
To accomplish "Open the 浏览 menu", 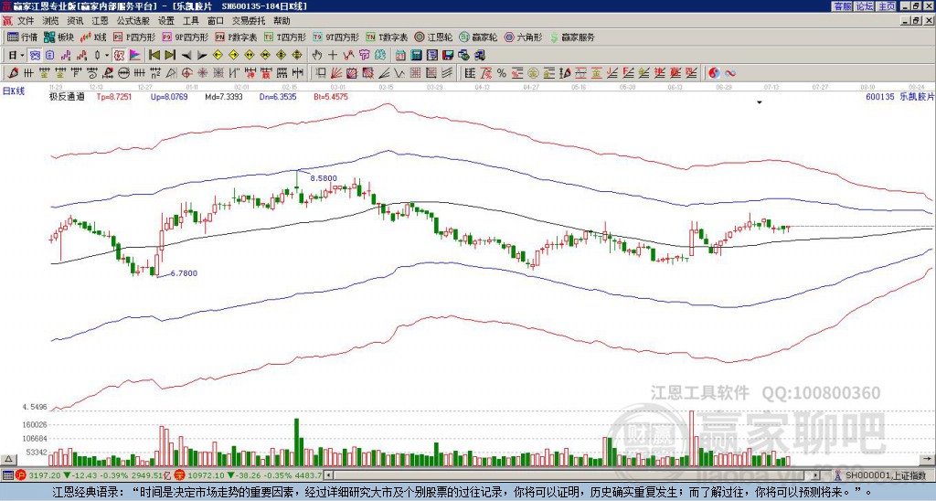I will (x=51, y=21).
